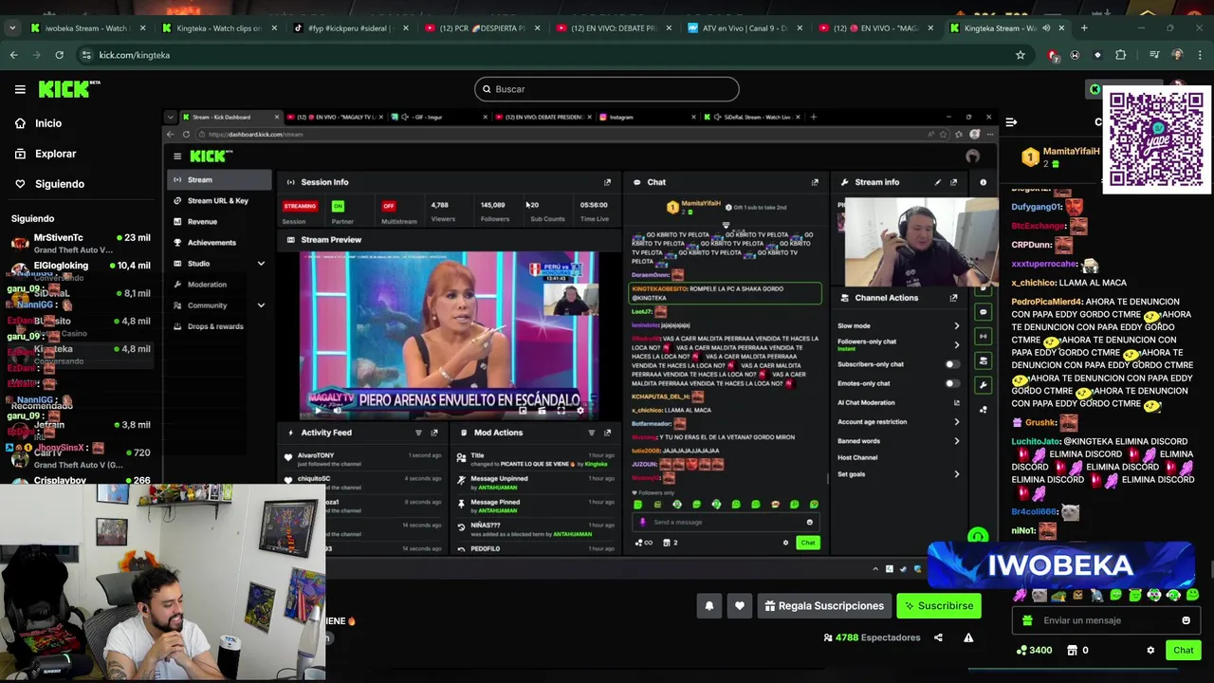Reload the kick.com/kingteka page

click(59, 55)
